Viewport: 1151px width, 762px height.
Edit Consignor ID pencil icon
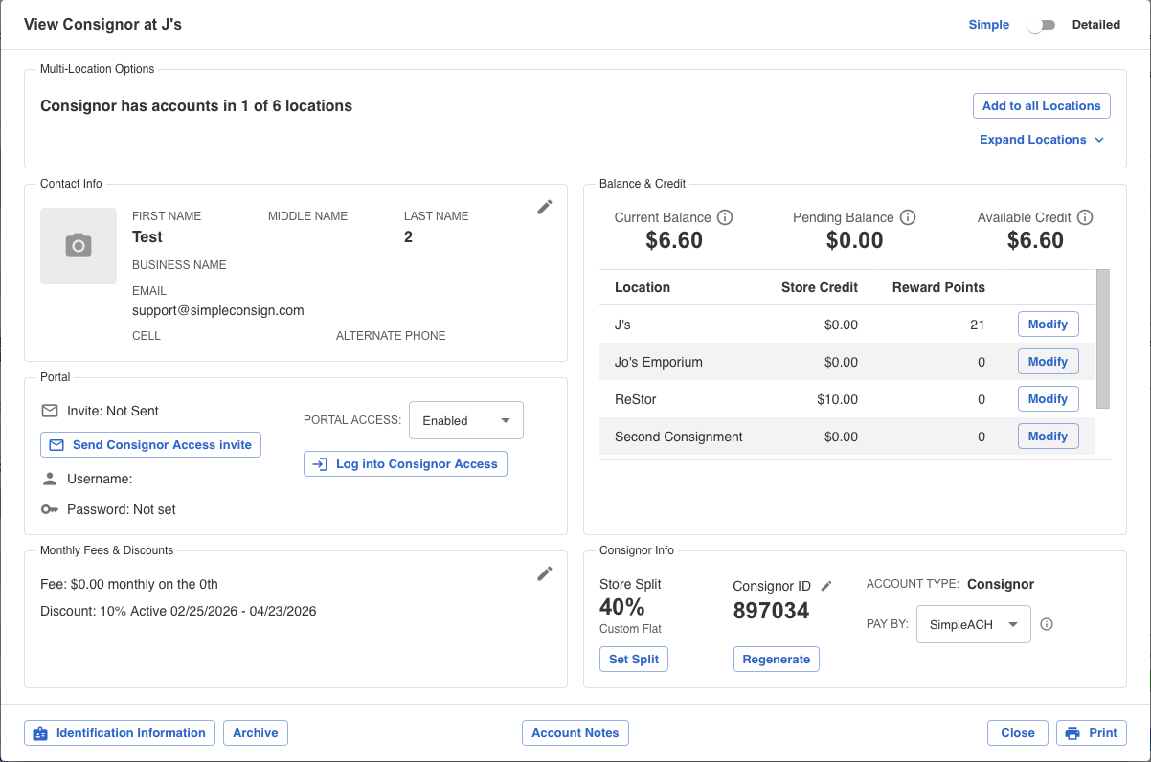pyautogui.click(x=827, y=586)
